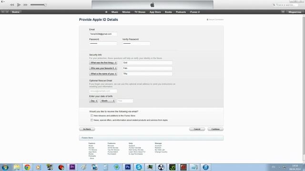Click the third security answer field
Viewport: 305px width, 171px height.
tap(147, 74)
